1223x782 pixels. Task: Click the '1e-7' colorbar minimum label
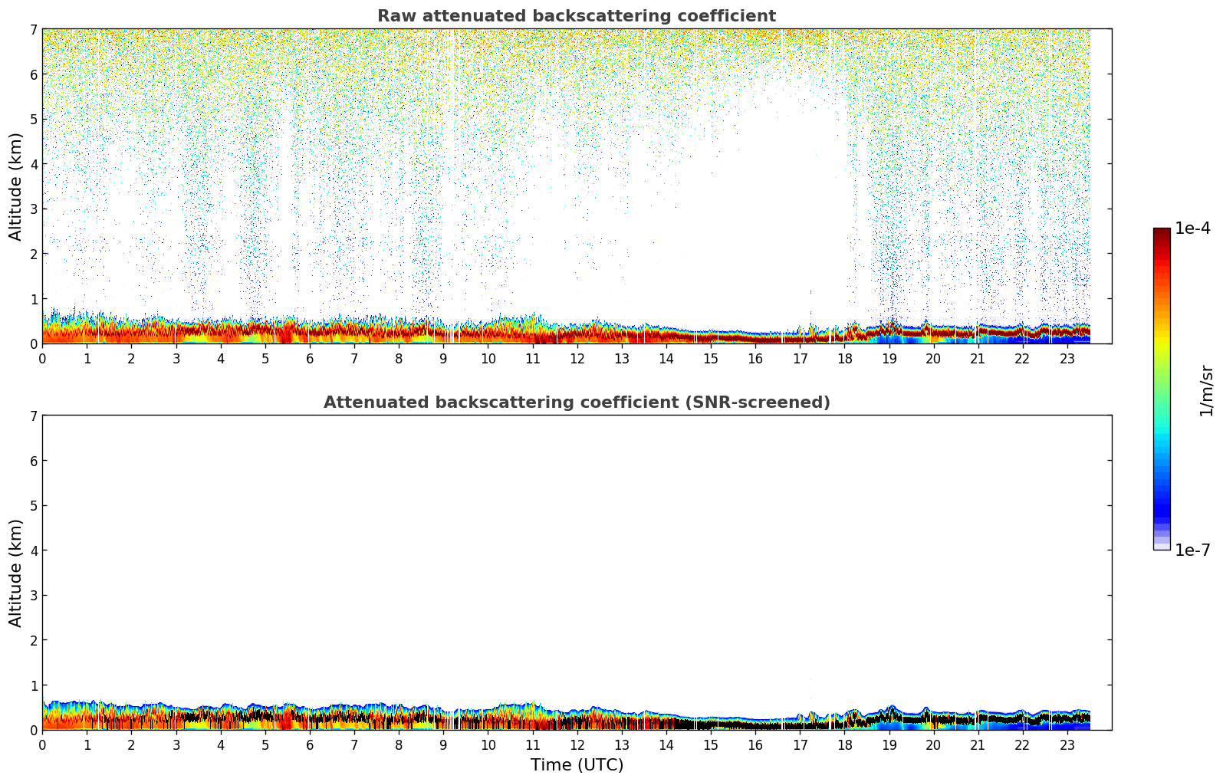[1192, 550]
